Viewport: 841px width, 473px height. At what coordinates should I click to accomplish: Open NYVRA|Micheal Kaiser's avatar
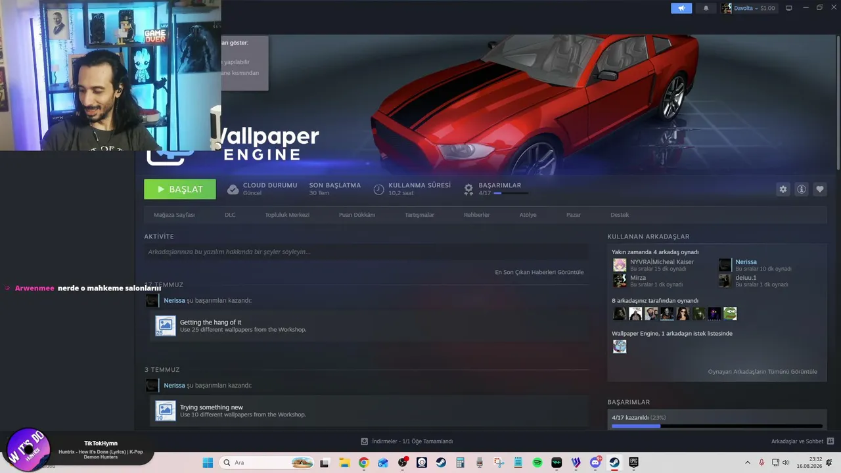click(x=620, y=265)
